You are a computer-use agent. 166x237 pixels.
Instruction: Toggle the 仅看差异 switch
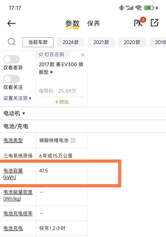11,59
